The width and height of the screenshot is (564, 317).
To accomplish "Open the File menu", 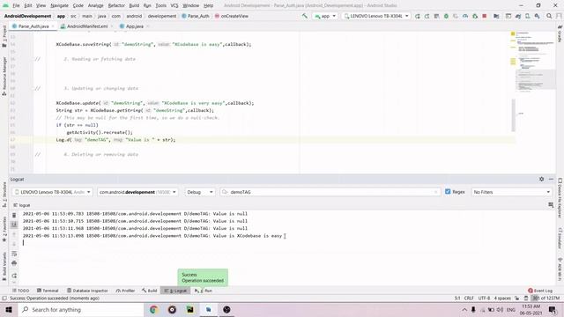I will click(x=16, y=6).
